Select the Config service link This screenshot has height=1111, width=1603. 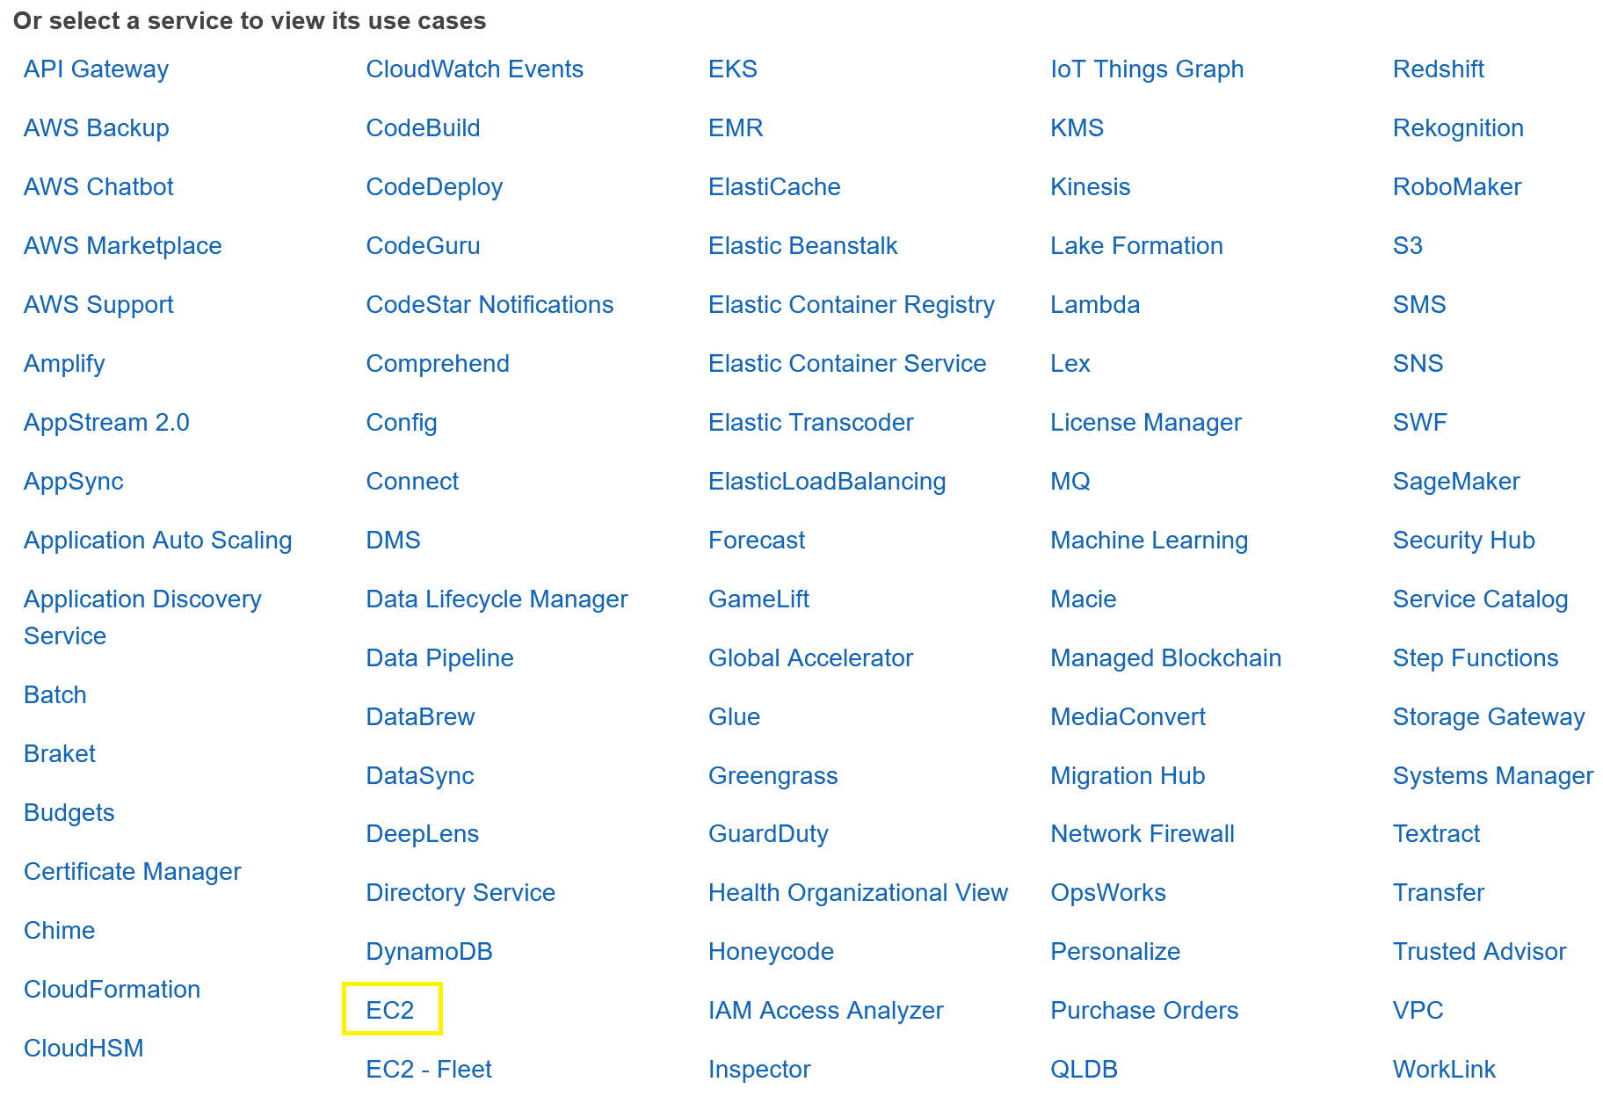pos(402,423)
